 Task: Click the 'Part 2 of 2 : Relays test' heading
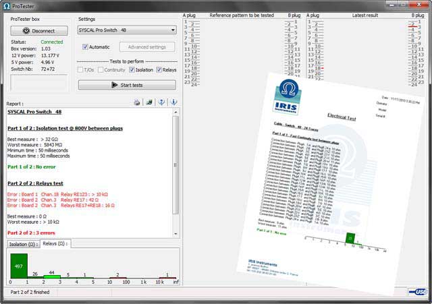click(35, 183)
